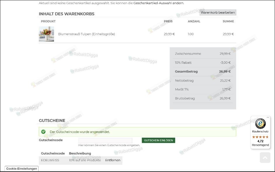275x172 pixels.
Task: Click the SUMME column header
Action: tap(228, 21)
